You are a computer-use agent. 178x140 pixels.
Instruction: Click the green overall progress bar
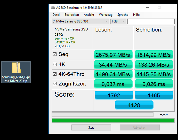113,120
